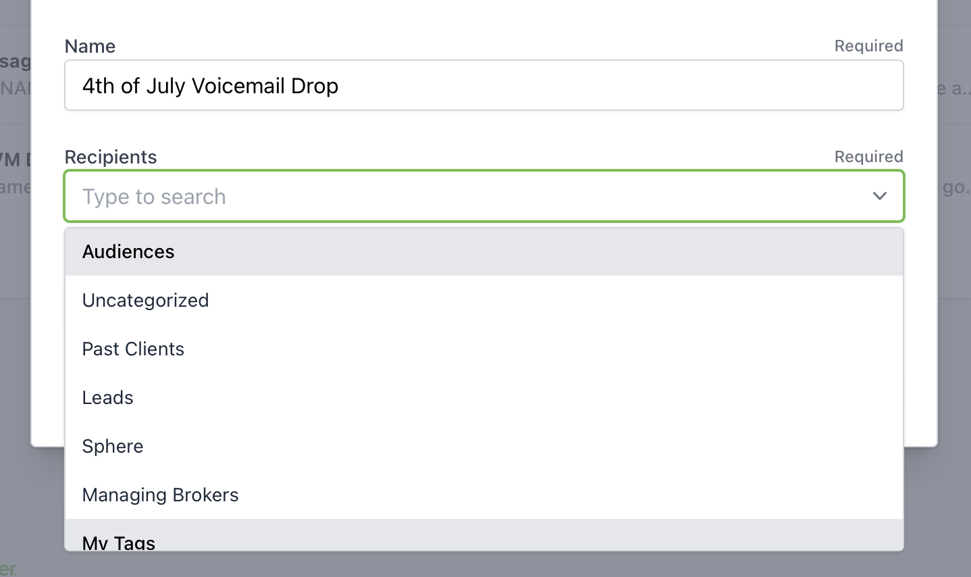971x577 pixels.
Task: Choose Managing Brokers from the dropdown
Action: click(484, 495)
